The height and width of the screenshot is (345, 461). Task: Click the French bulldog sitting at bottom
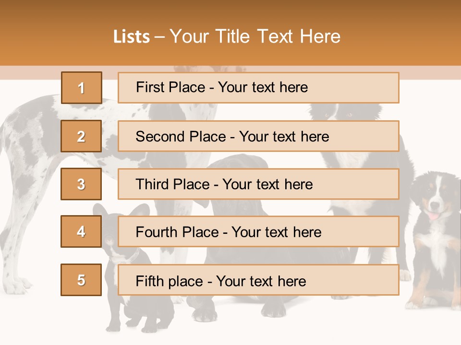[125, 307]
